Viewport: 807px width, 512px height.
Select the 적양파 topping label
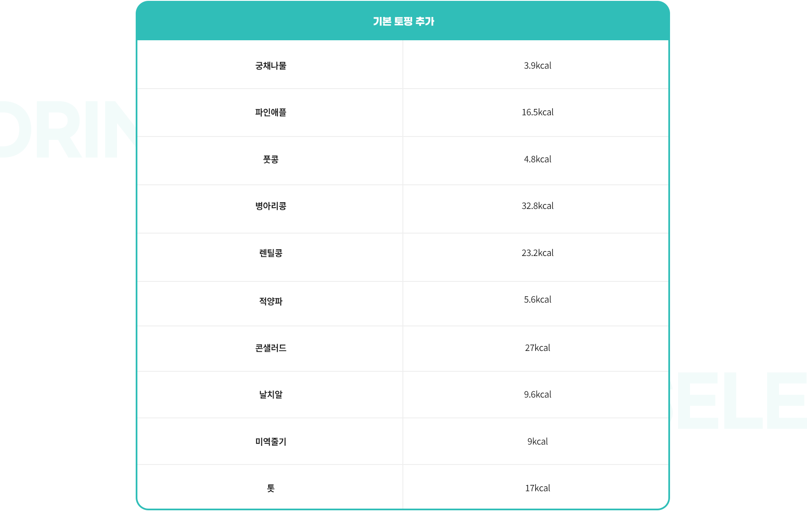click(271, 301)
